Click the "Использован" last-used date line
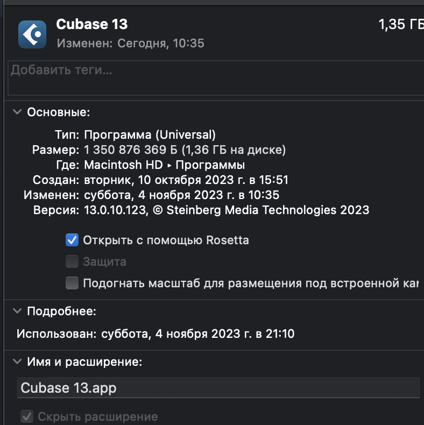Image resolution: width=424 pixels, height=425 pixels. click(156, 334)
